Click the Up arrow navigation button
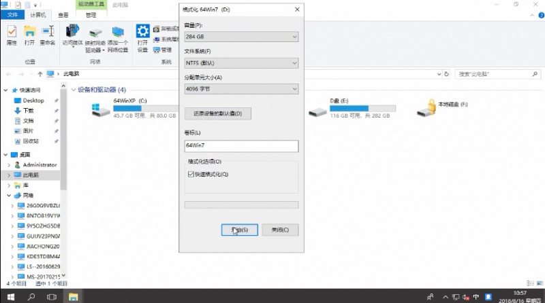This screenshot has height=303, width=545. pyautogui.click(x=40, y=74)
